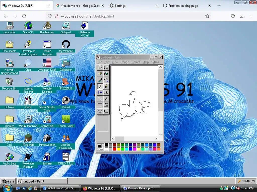Viewport: 257px width, 192px height.
Task: Open the Minesweeper desktop icon
Action: 47,140
